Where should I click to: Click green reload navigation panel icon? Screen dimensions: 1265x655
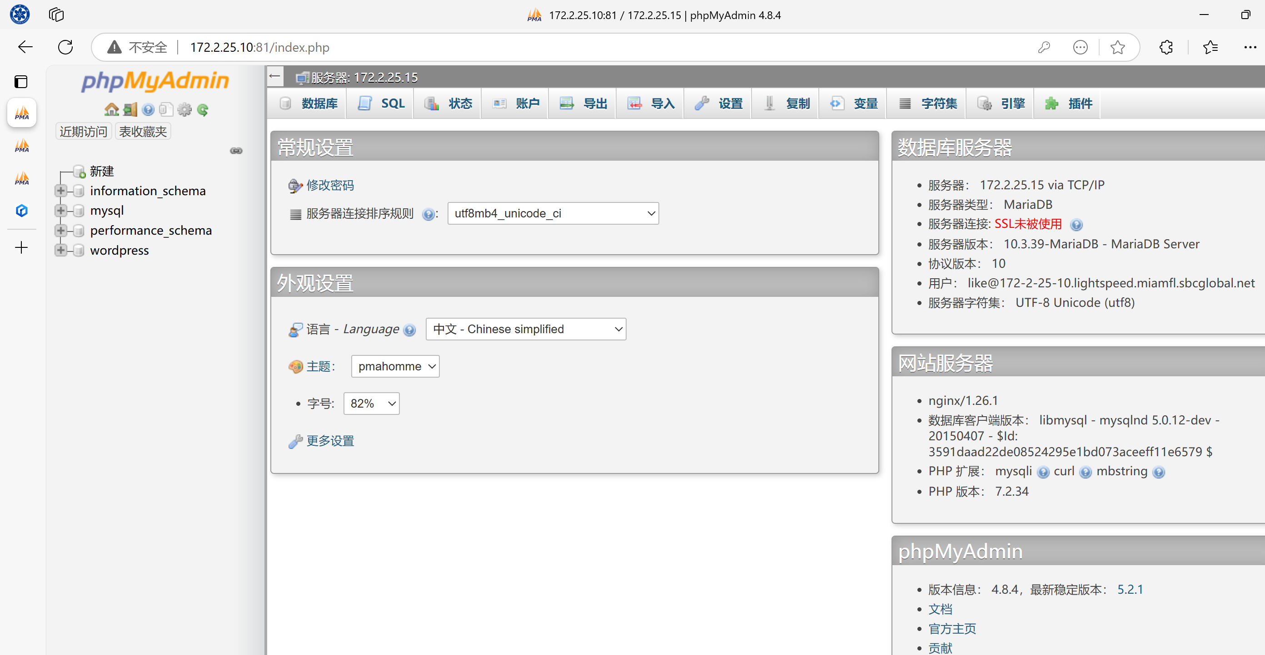tap(203, 109)
